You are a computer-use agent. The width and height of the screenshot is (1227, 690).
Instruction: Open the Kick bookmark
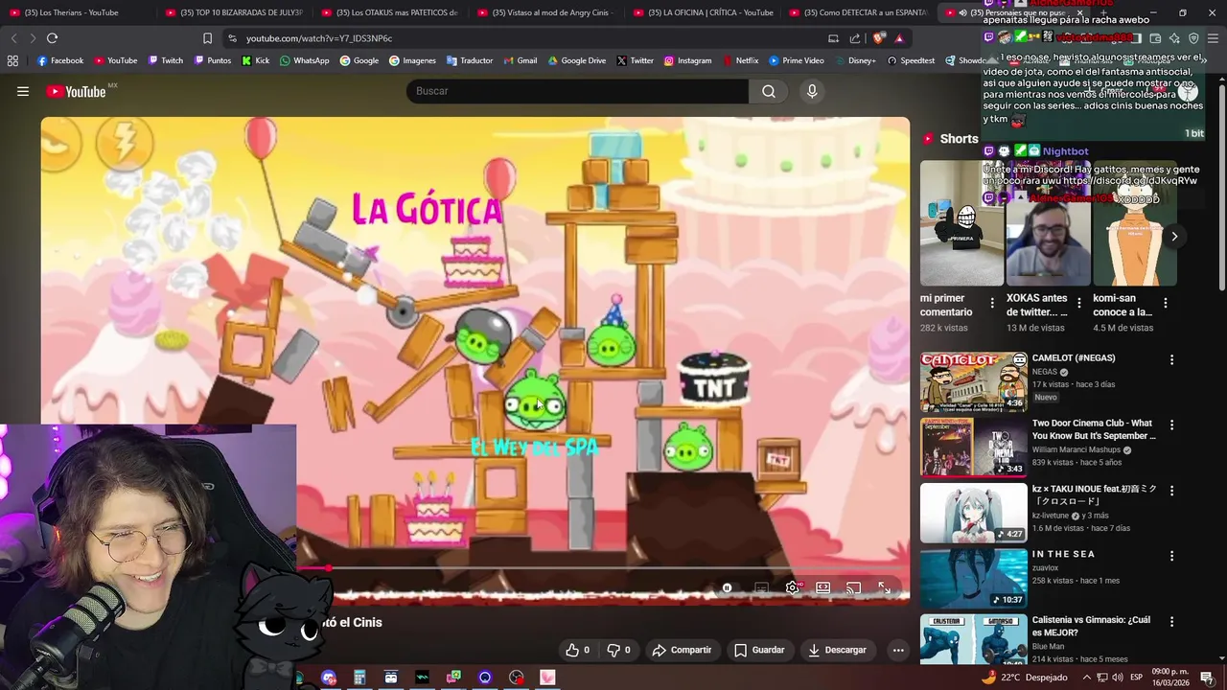tap(255, 60)
